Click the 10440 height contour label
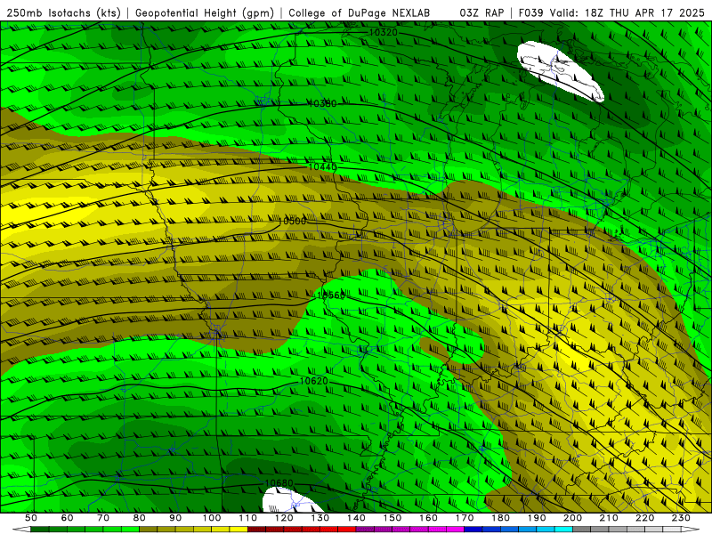 coord(322,167)
